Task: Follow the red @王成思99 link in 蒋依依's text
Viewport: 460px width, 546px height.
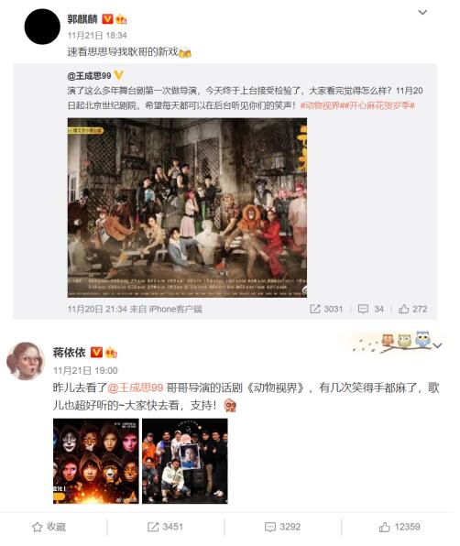Action: [136, 388]
